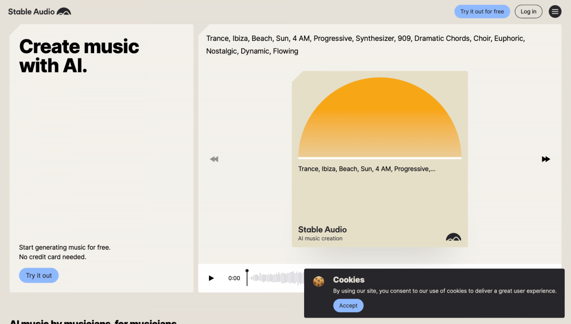Click the 0:00 time display
The height and width of the screenshot is (324, 571).
tap(234, 278)
